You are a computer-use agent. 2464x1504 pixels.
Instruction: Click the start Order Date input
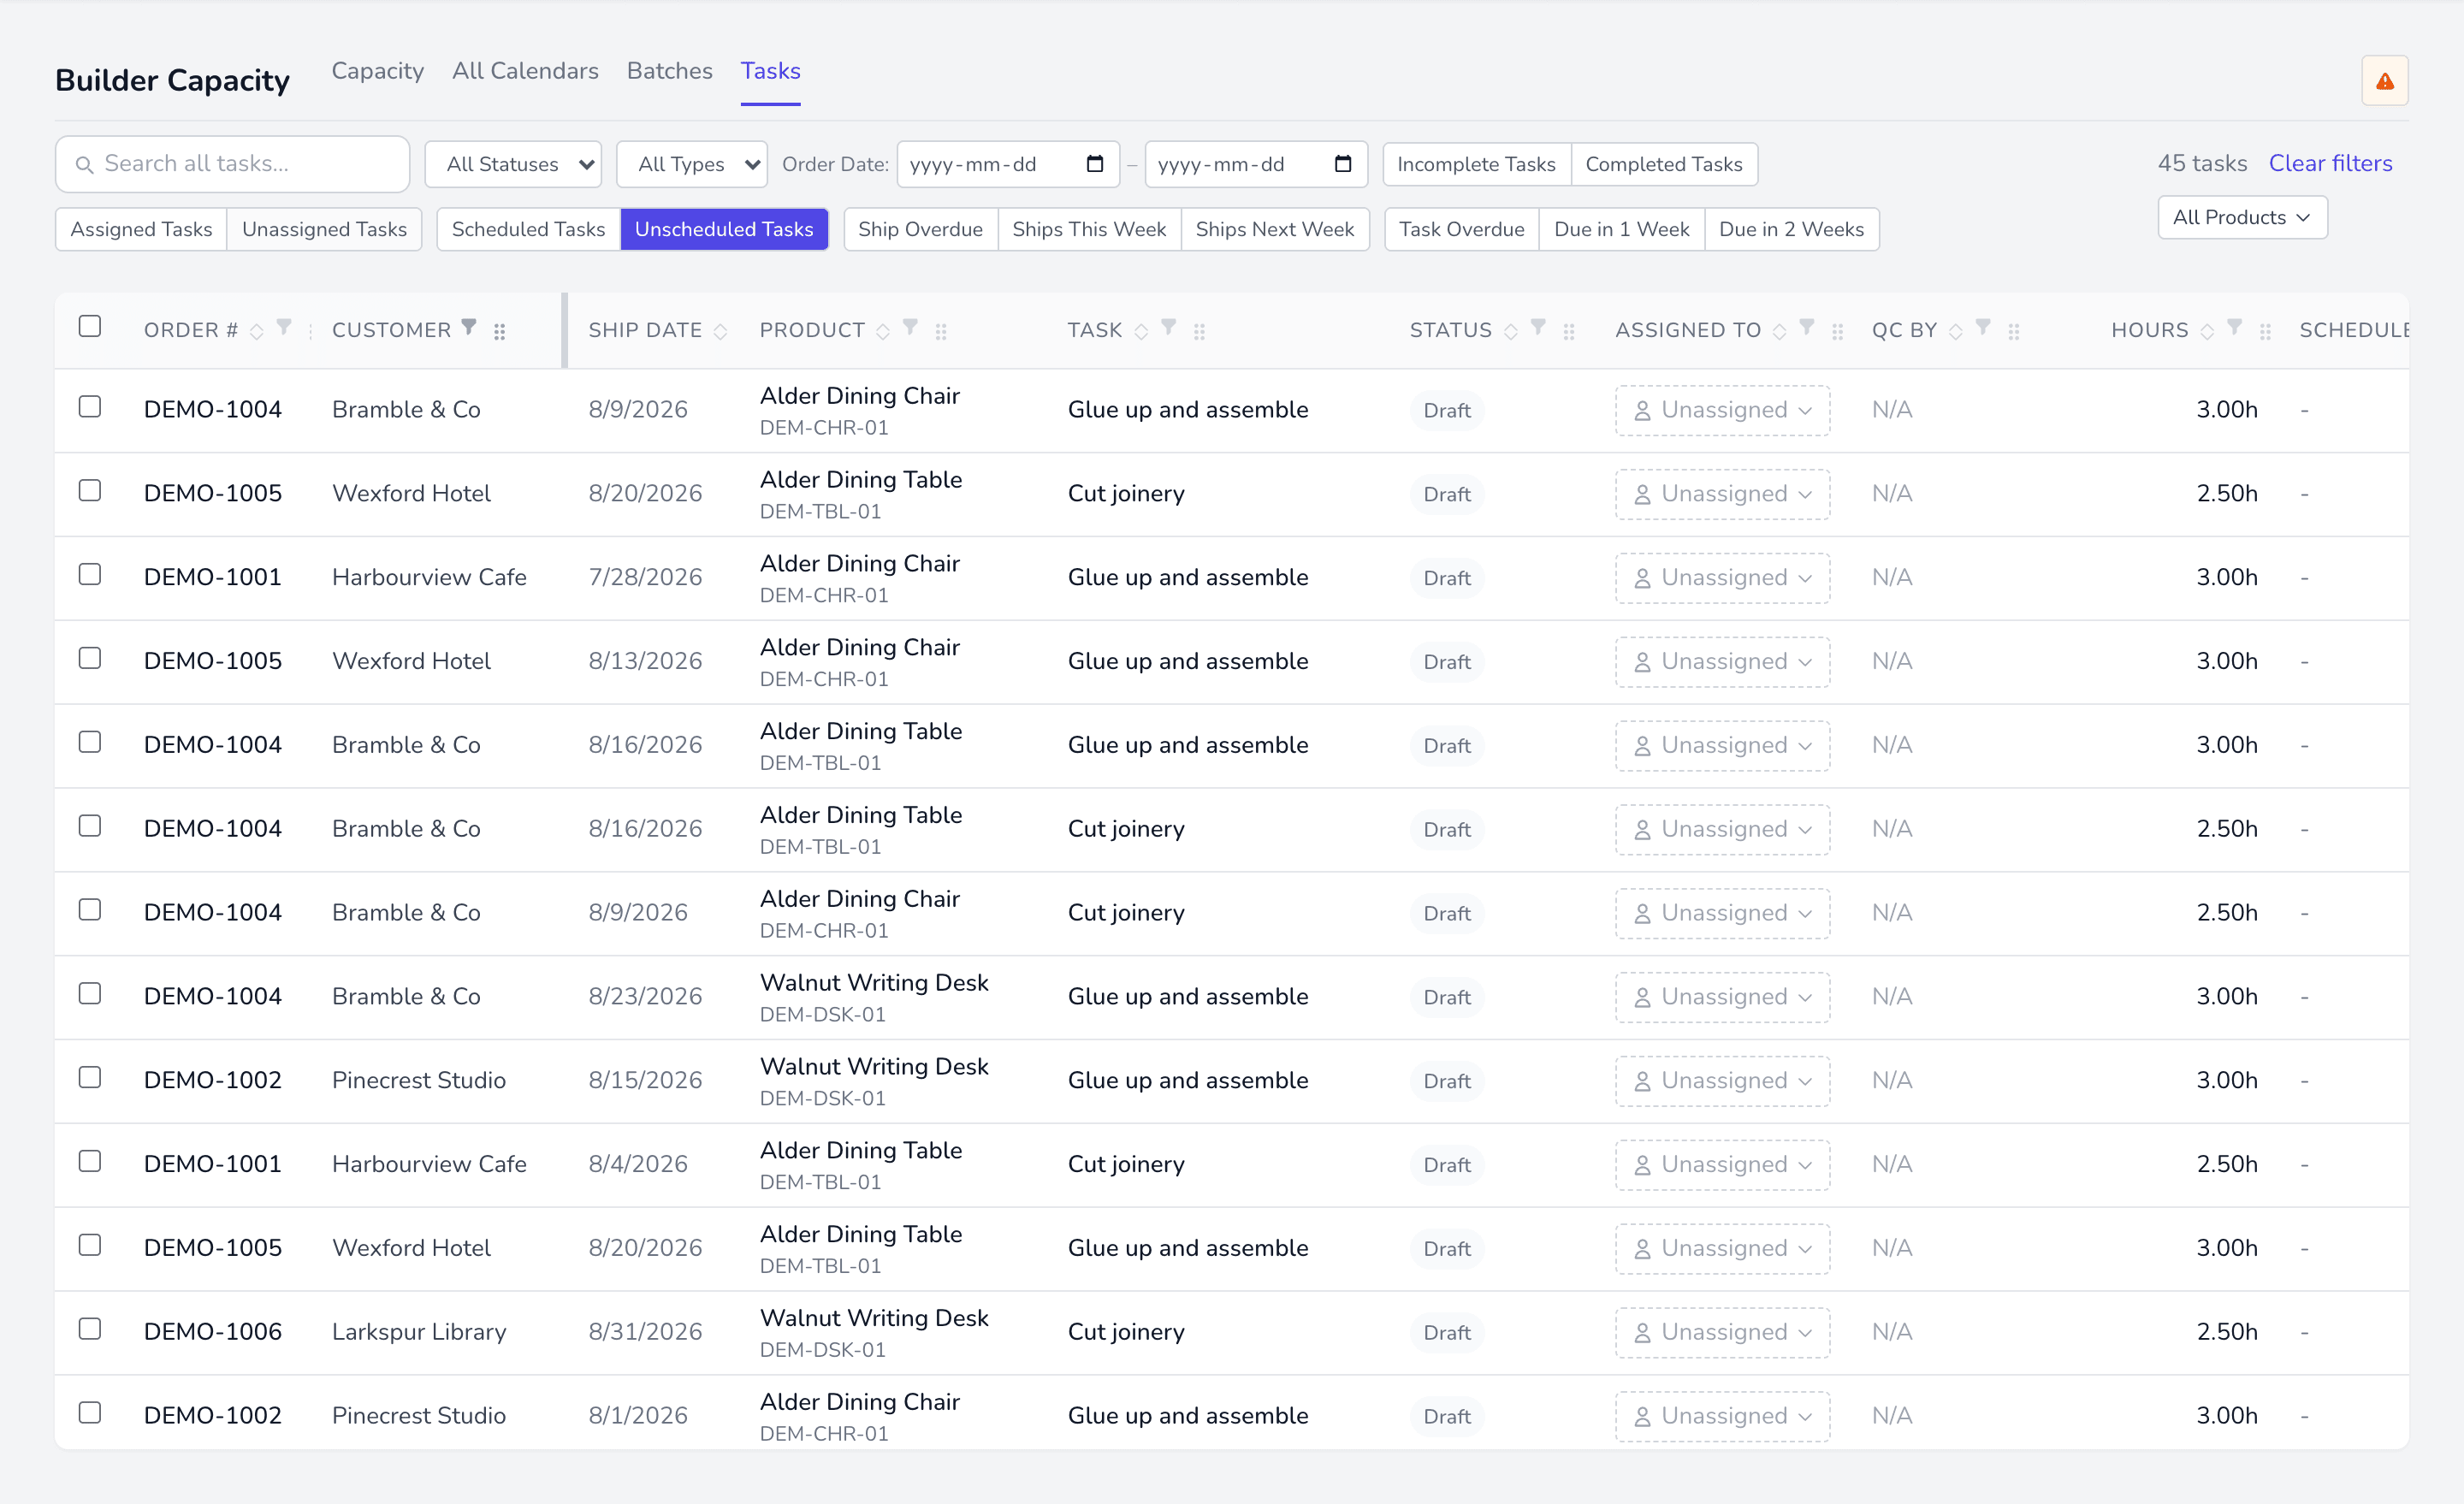click(1008, 164)
